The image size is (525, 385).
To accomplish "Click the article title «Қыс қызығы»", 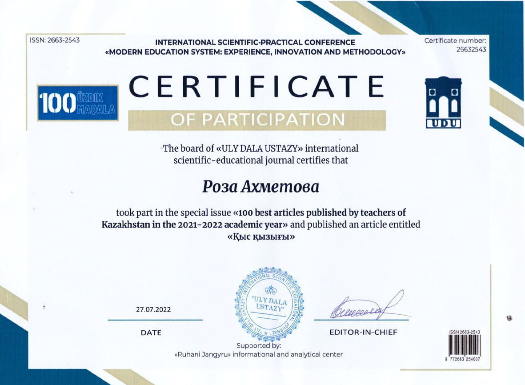I will 261,237.
